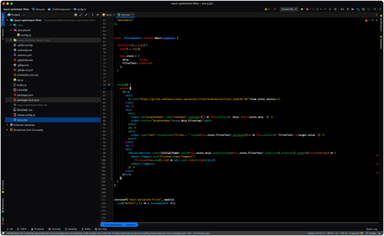
Task: Expand the .idea folder
Action: (11, 25)
